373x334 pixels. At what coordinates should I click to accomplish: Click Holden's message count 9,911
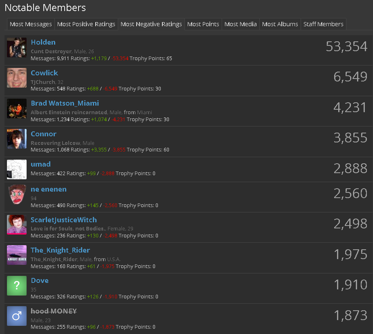coord(63,58)
